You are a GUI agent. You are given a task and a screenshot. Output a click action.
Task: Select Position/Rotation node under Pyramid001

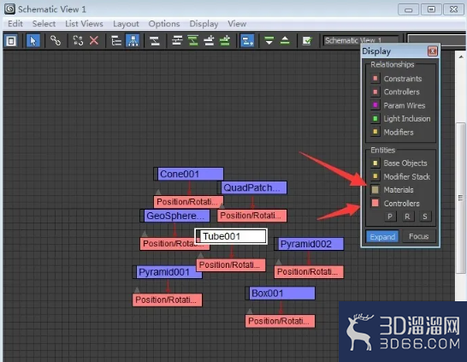pyautogui.click(x=168, y=300)
